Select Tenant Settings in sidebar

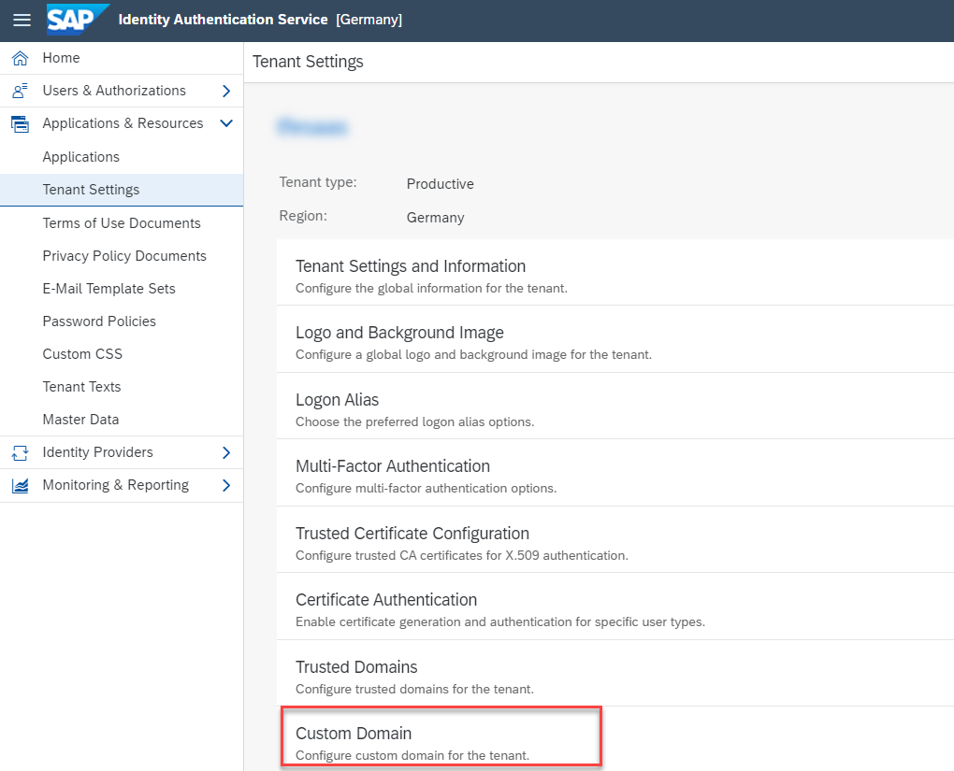pos(122,190)
